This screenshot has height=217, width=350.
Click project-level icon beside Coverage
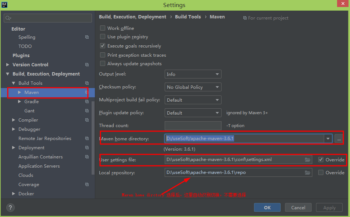pyautogui.click(x=87, y=185)
